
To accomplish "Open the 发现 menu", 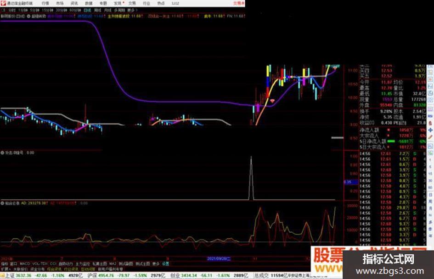I will (x=118, y=3).
